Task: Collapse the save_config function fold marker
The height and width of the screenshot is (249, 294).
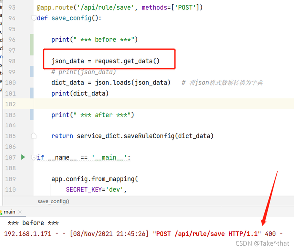Action: tap(34, 18)
